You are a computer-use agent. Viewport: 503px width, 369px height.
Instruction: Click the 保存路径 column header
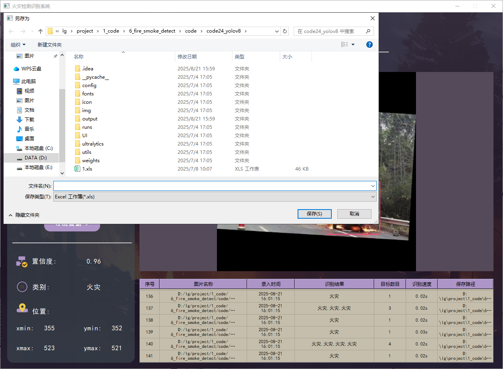465,284
